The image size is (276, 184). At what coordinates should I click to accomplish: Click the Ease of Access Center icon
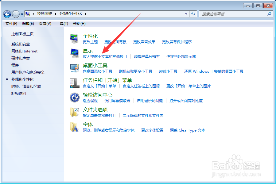pos(75,98)
